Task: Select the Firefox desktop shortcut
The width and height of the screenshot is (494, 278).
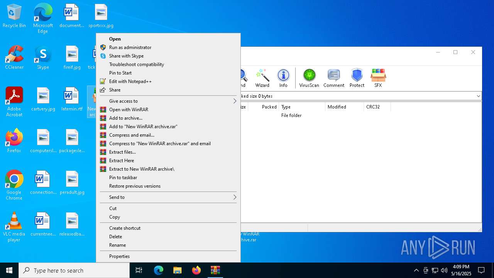Action: pyautogui.click(x=14, y=141)
